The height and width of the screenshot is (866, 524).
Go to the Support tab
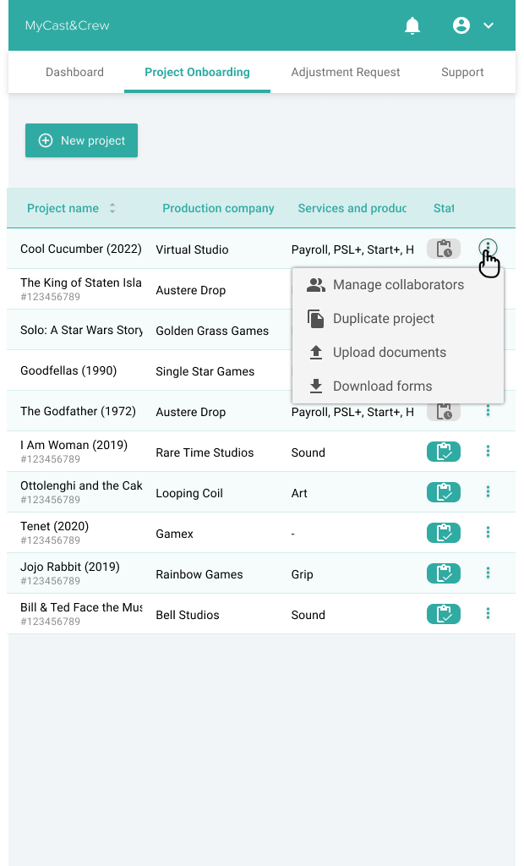tap(462, 73)
